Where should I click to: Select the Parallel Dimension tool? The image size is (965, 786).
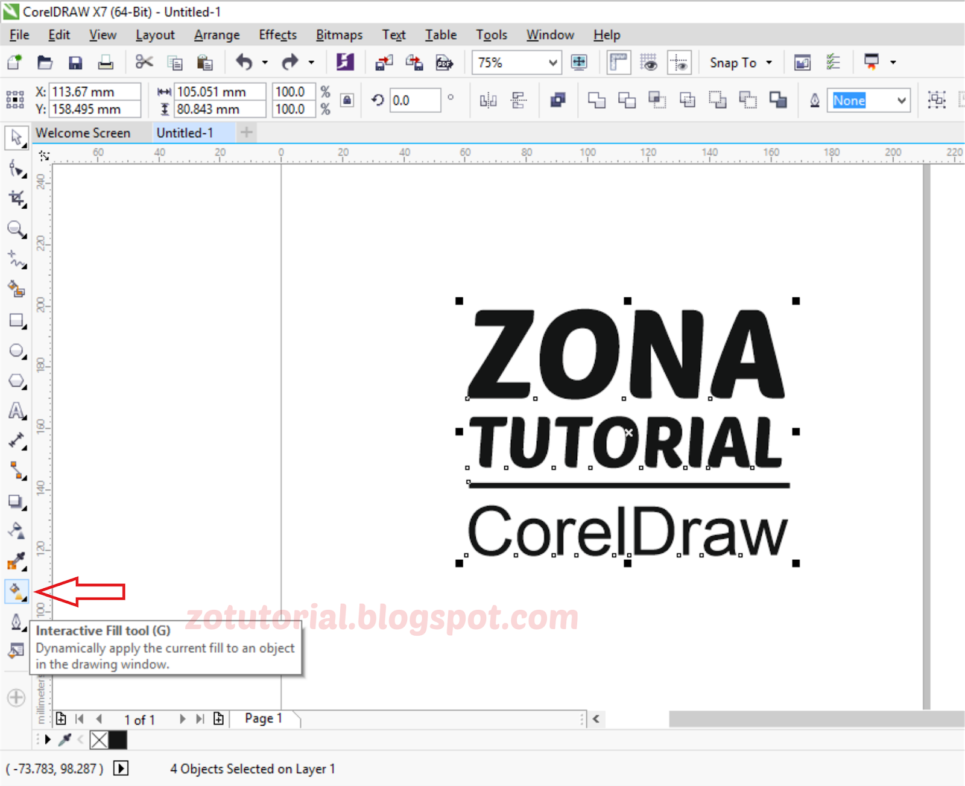point(16,441)
